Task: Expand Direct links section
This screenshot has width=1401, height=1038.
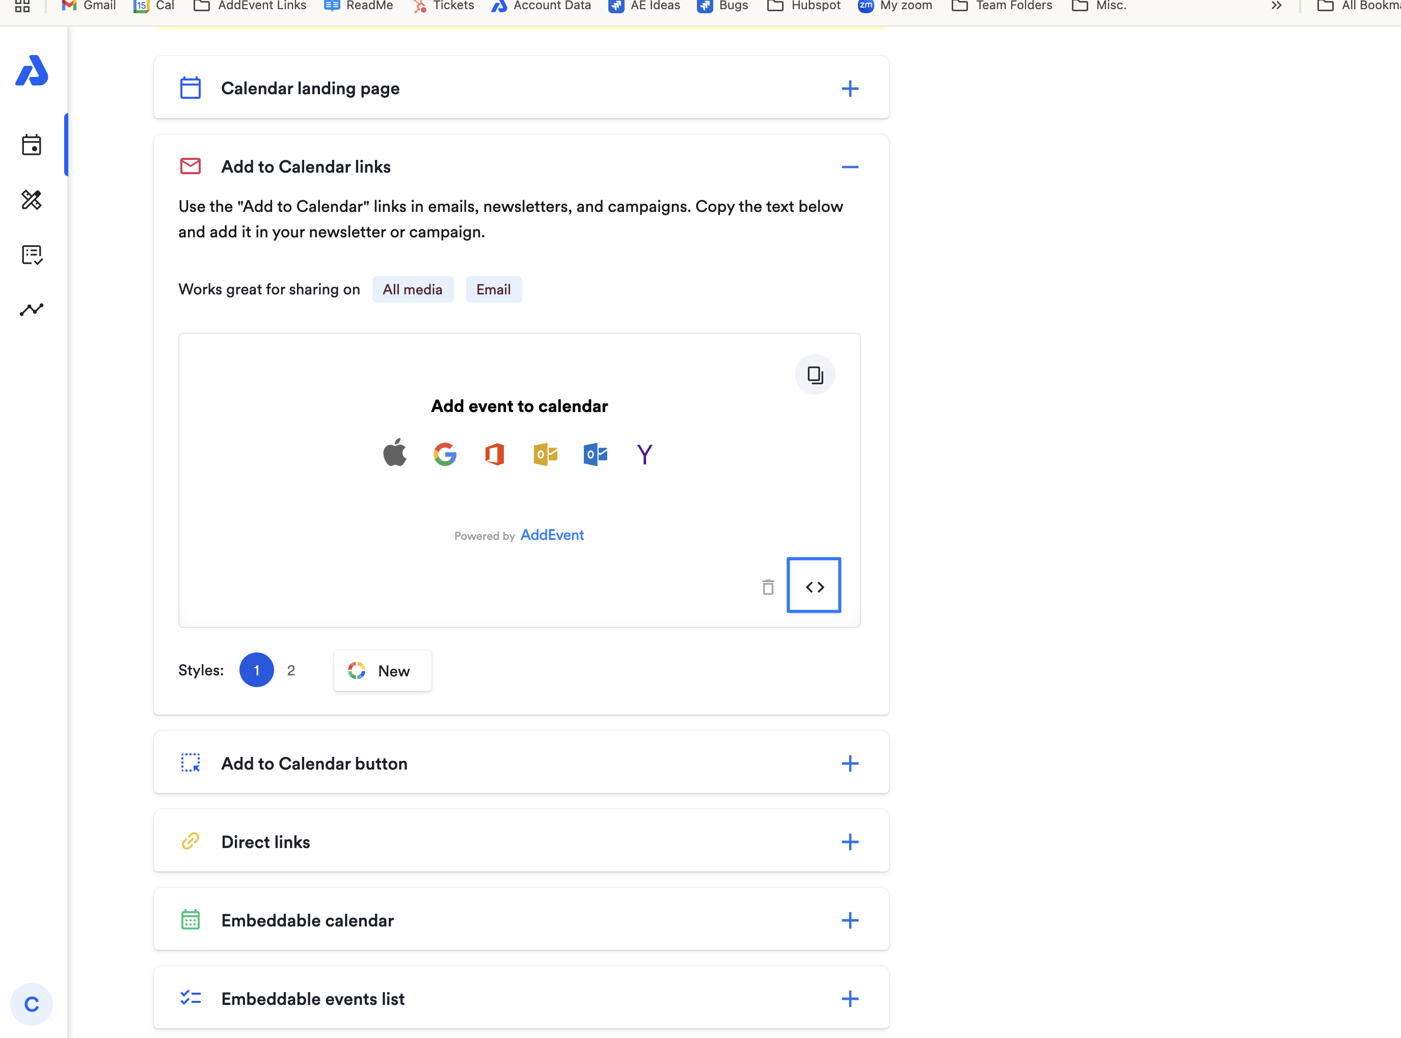Action: click(850, 842)
